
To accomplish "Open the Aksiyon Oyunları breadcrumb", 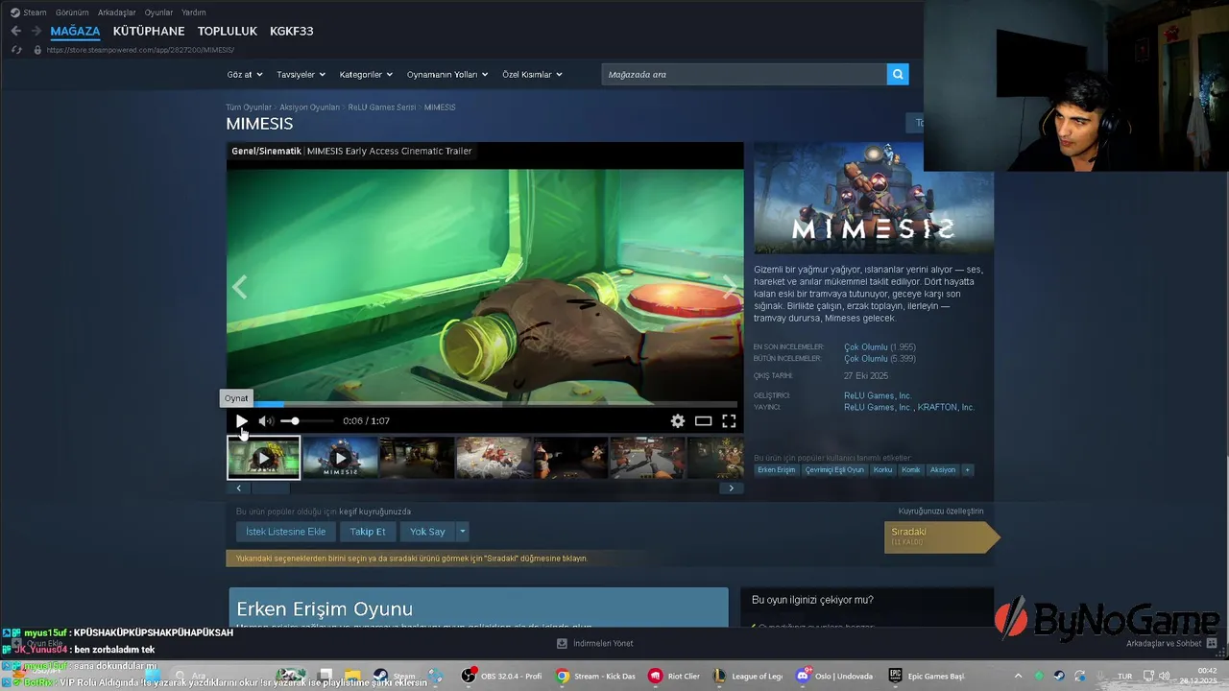I will coord(309,107).
